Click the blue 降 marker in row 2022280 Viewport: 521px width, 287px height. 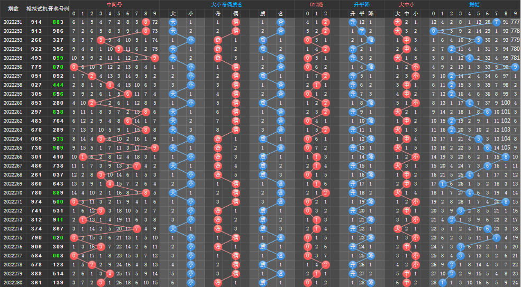pos(371,283)
